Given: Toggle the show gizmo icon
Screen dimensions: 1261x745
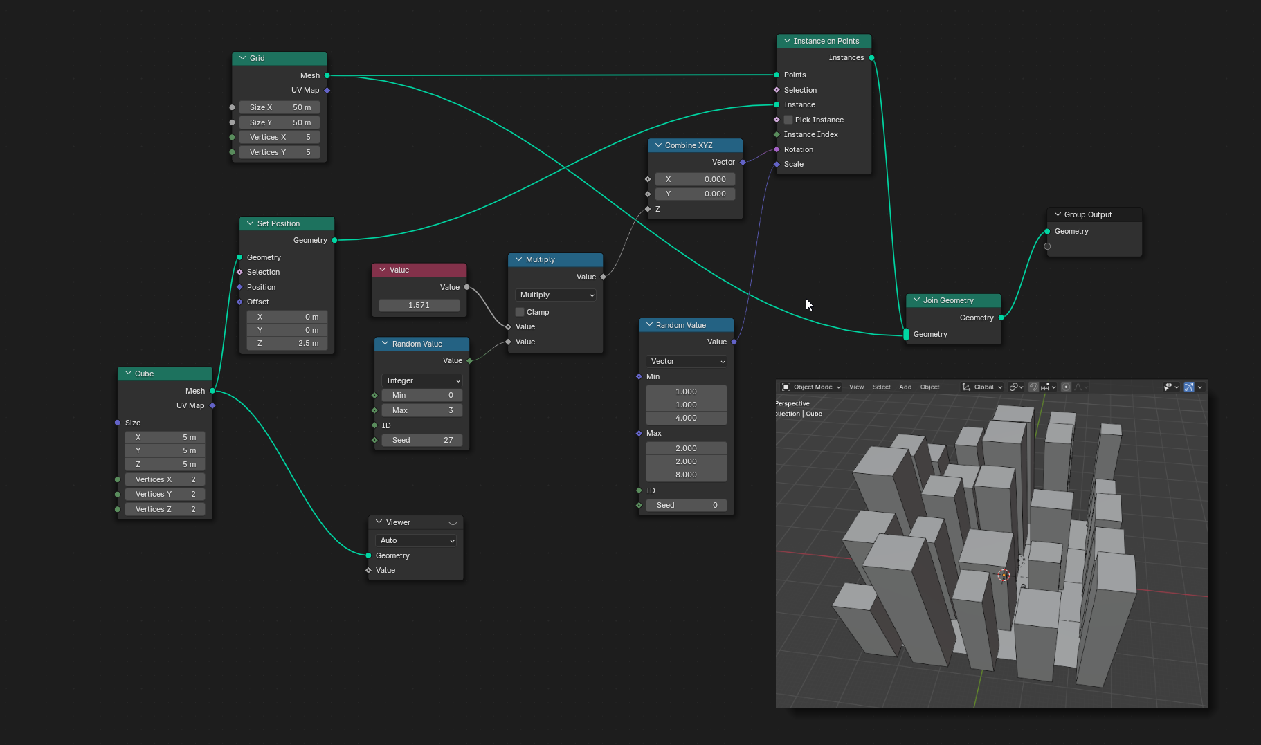Looking at the screenshot, I should (1188, 387).
